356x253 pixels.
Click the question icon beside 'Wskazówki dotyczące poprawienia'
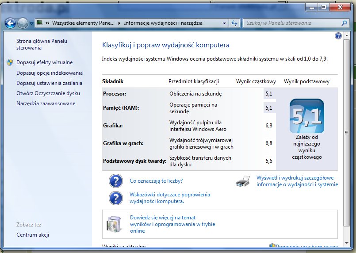pyautogui.click(x=116, y=198)
